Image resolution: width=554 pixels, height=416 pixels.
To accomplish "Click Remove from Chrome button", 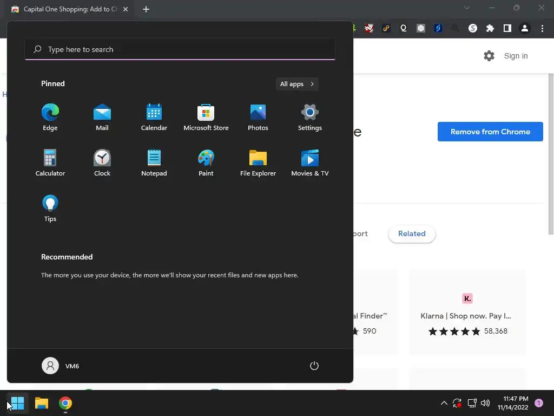I will (490, 132).
